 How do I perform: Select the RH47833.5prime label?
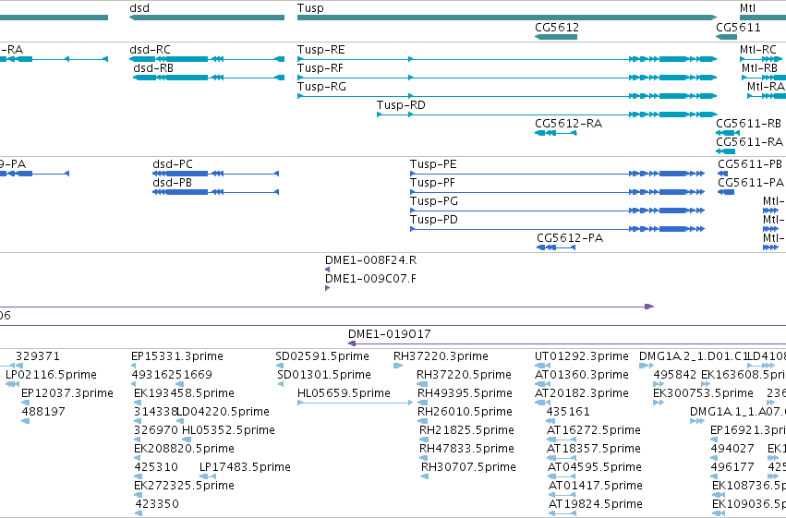(466, 450)
